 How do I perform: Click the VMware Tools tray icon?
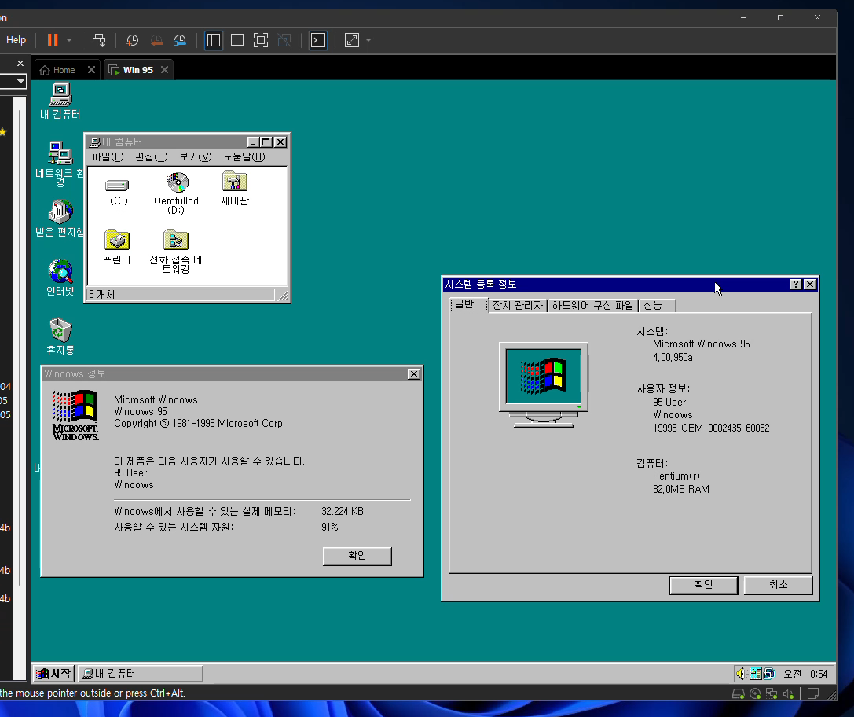[x=769, y=674]
